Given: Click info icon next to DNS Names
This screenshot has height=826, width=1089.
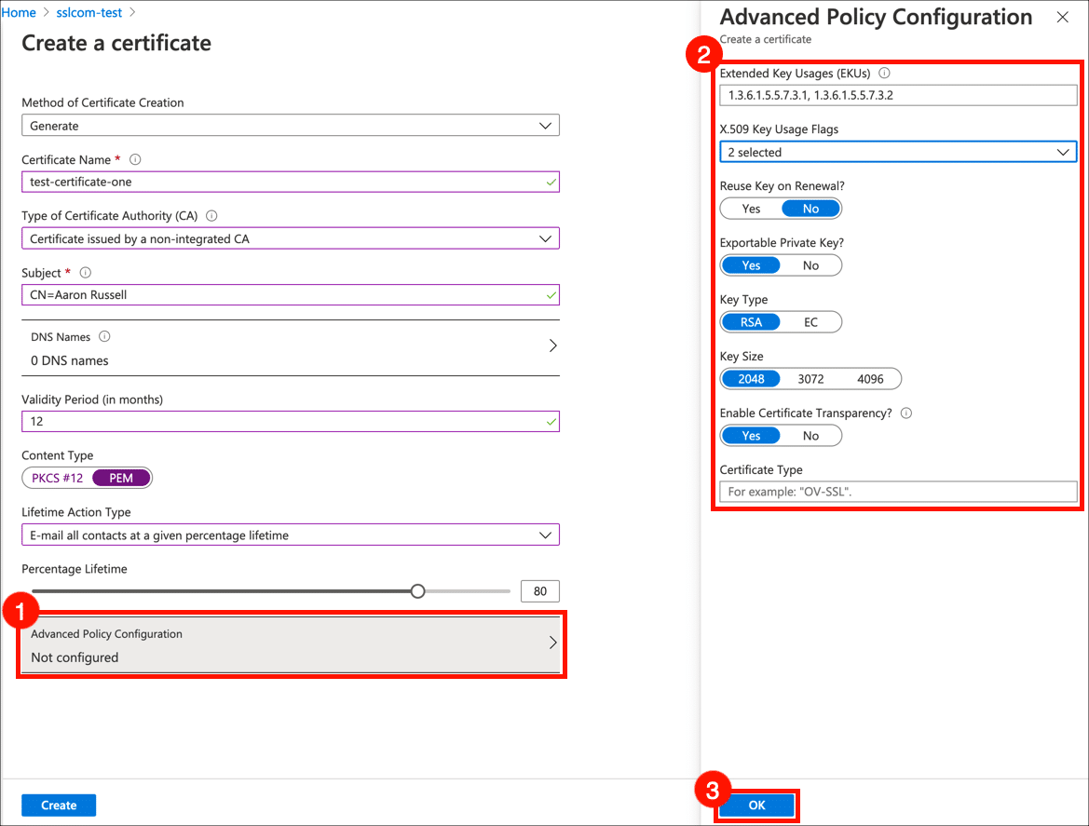Looking at the screenshot, I should [104, 337].
